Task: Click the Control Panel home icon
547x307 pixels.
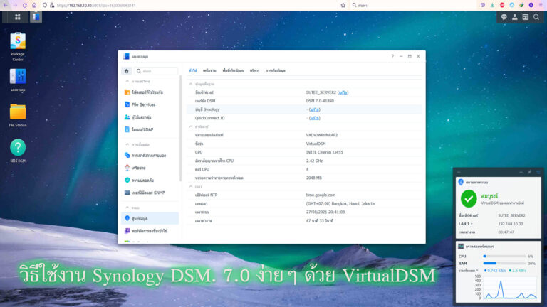Action: 126,71
